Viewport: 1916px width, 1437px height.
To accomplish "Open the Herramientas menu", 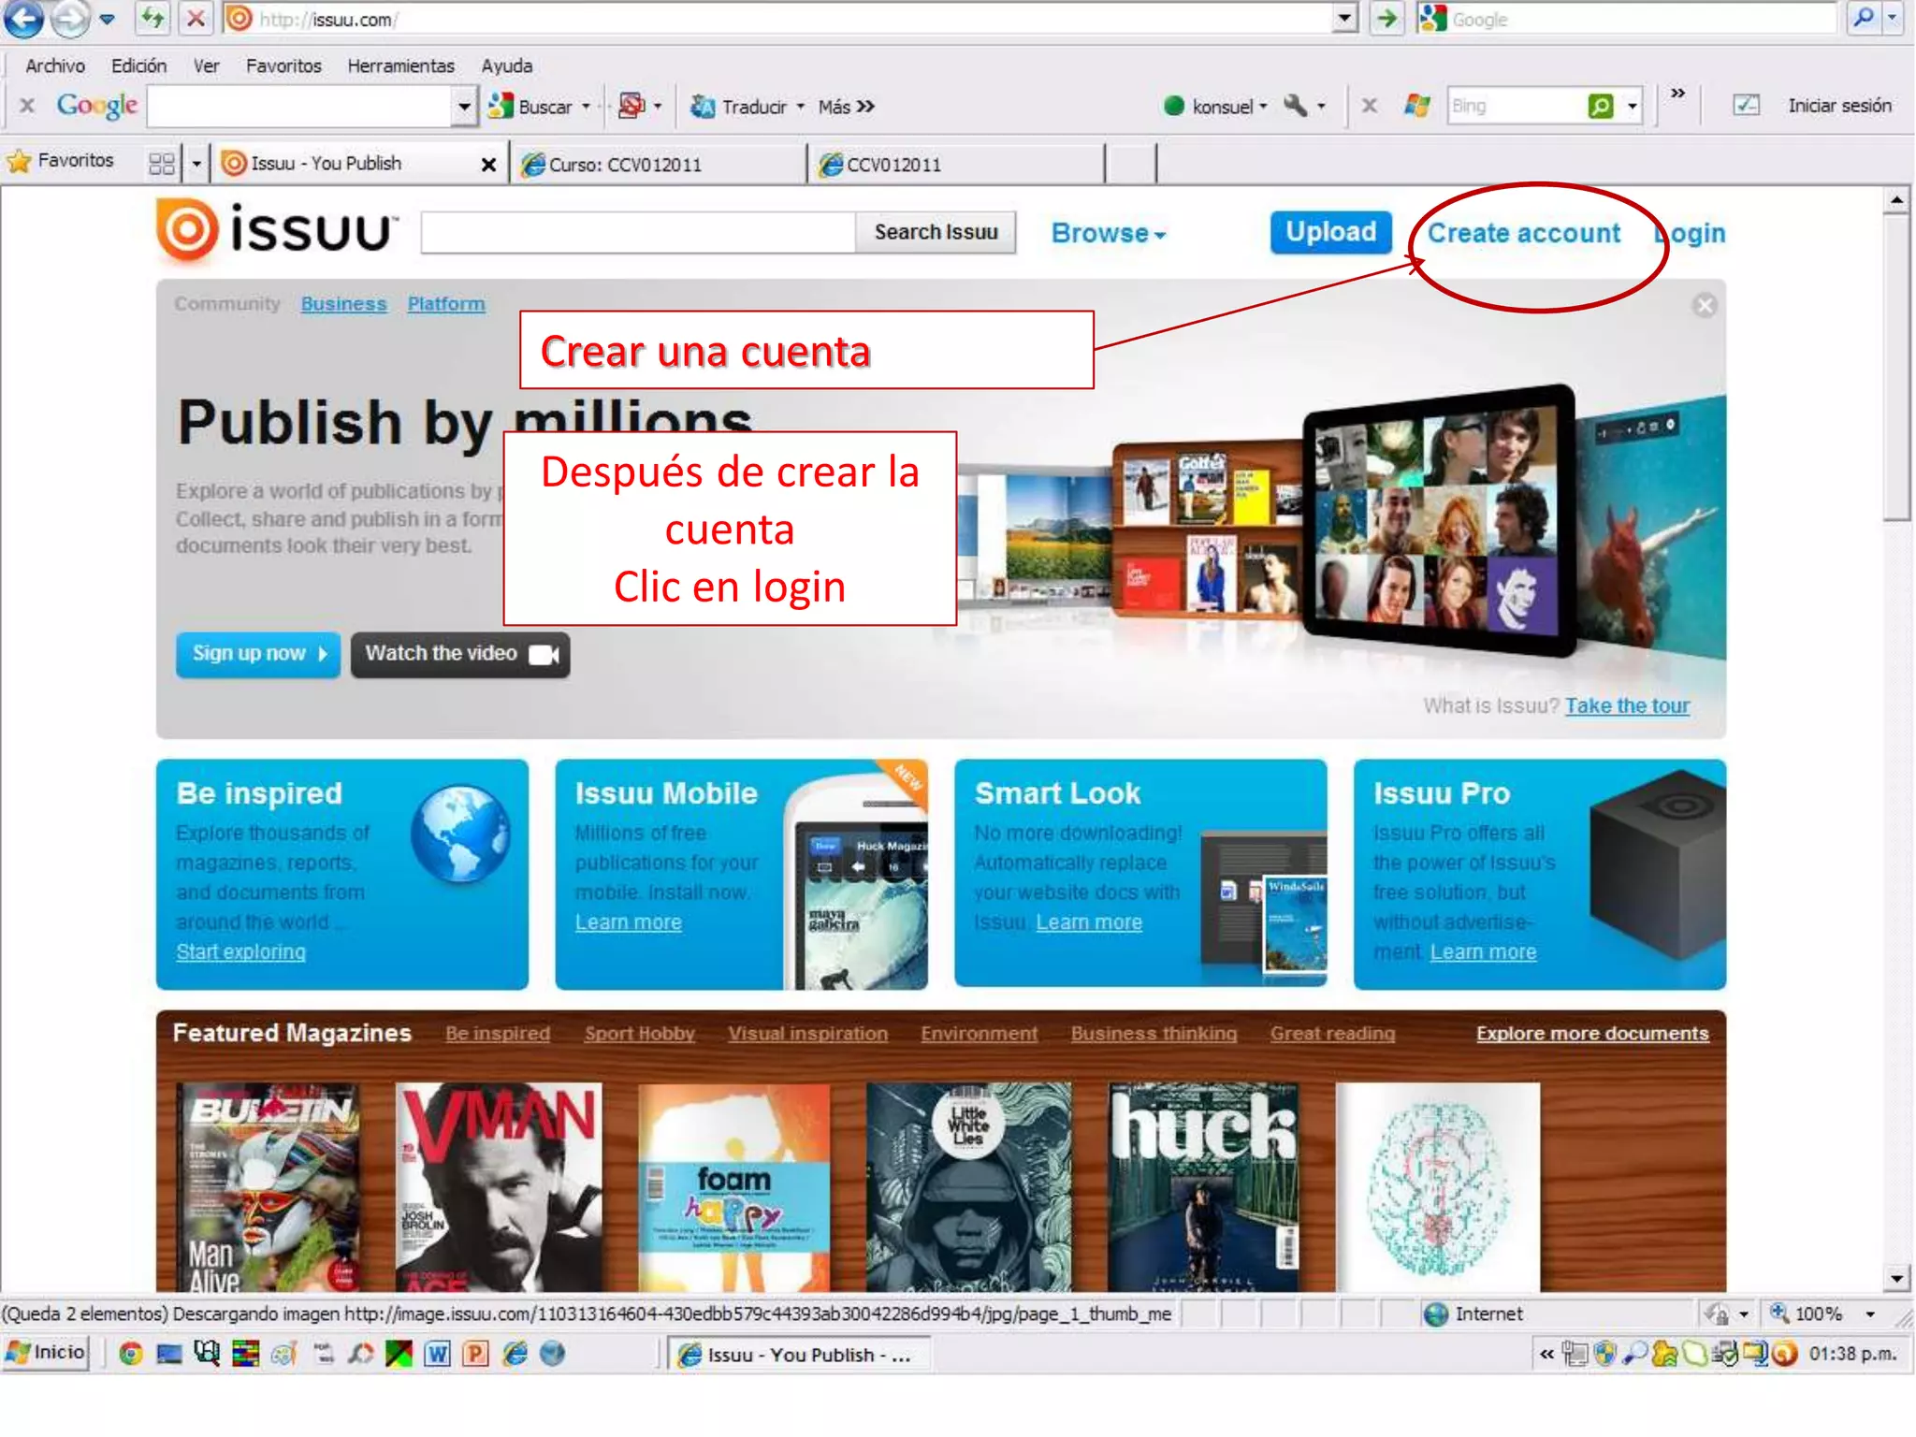I will (400, 65).
